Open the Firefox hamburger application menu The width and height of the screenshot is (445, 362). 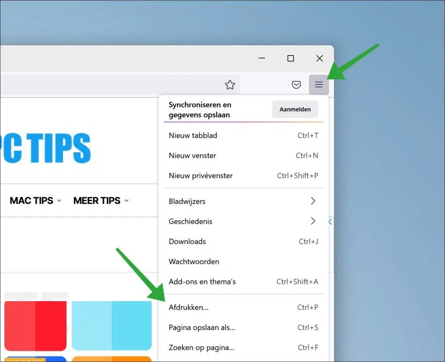[x=319, y=84]
